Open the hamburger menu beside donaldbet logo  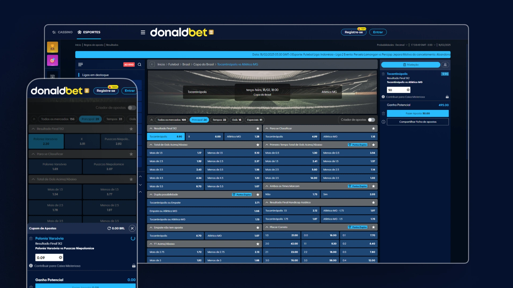click(x=143, y=32)
